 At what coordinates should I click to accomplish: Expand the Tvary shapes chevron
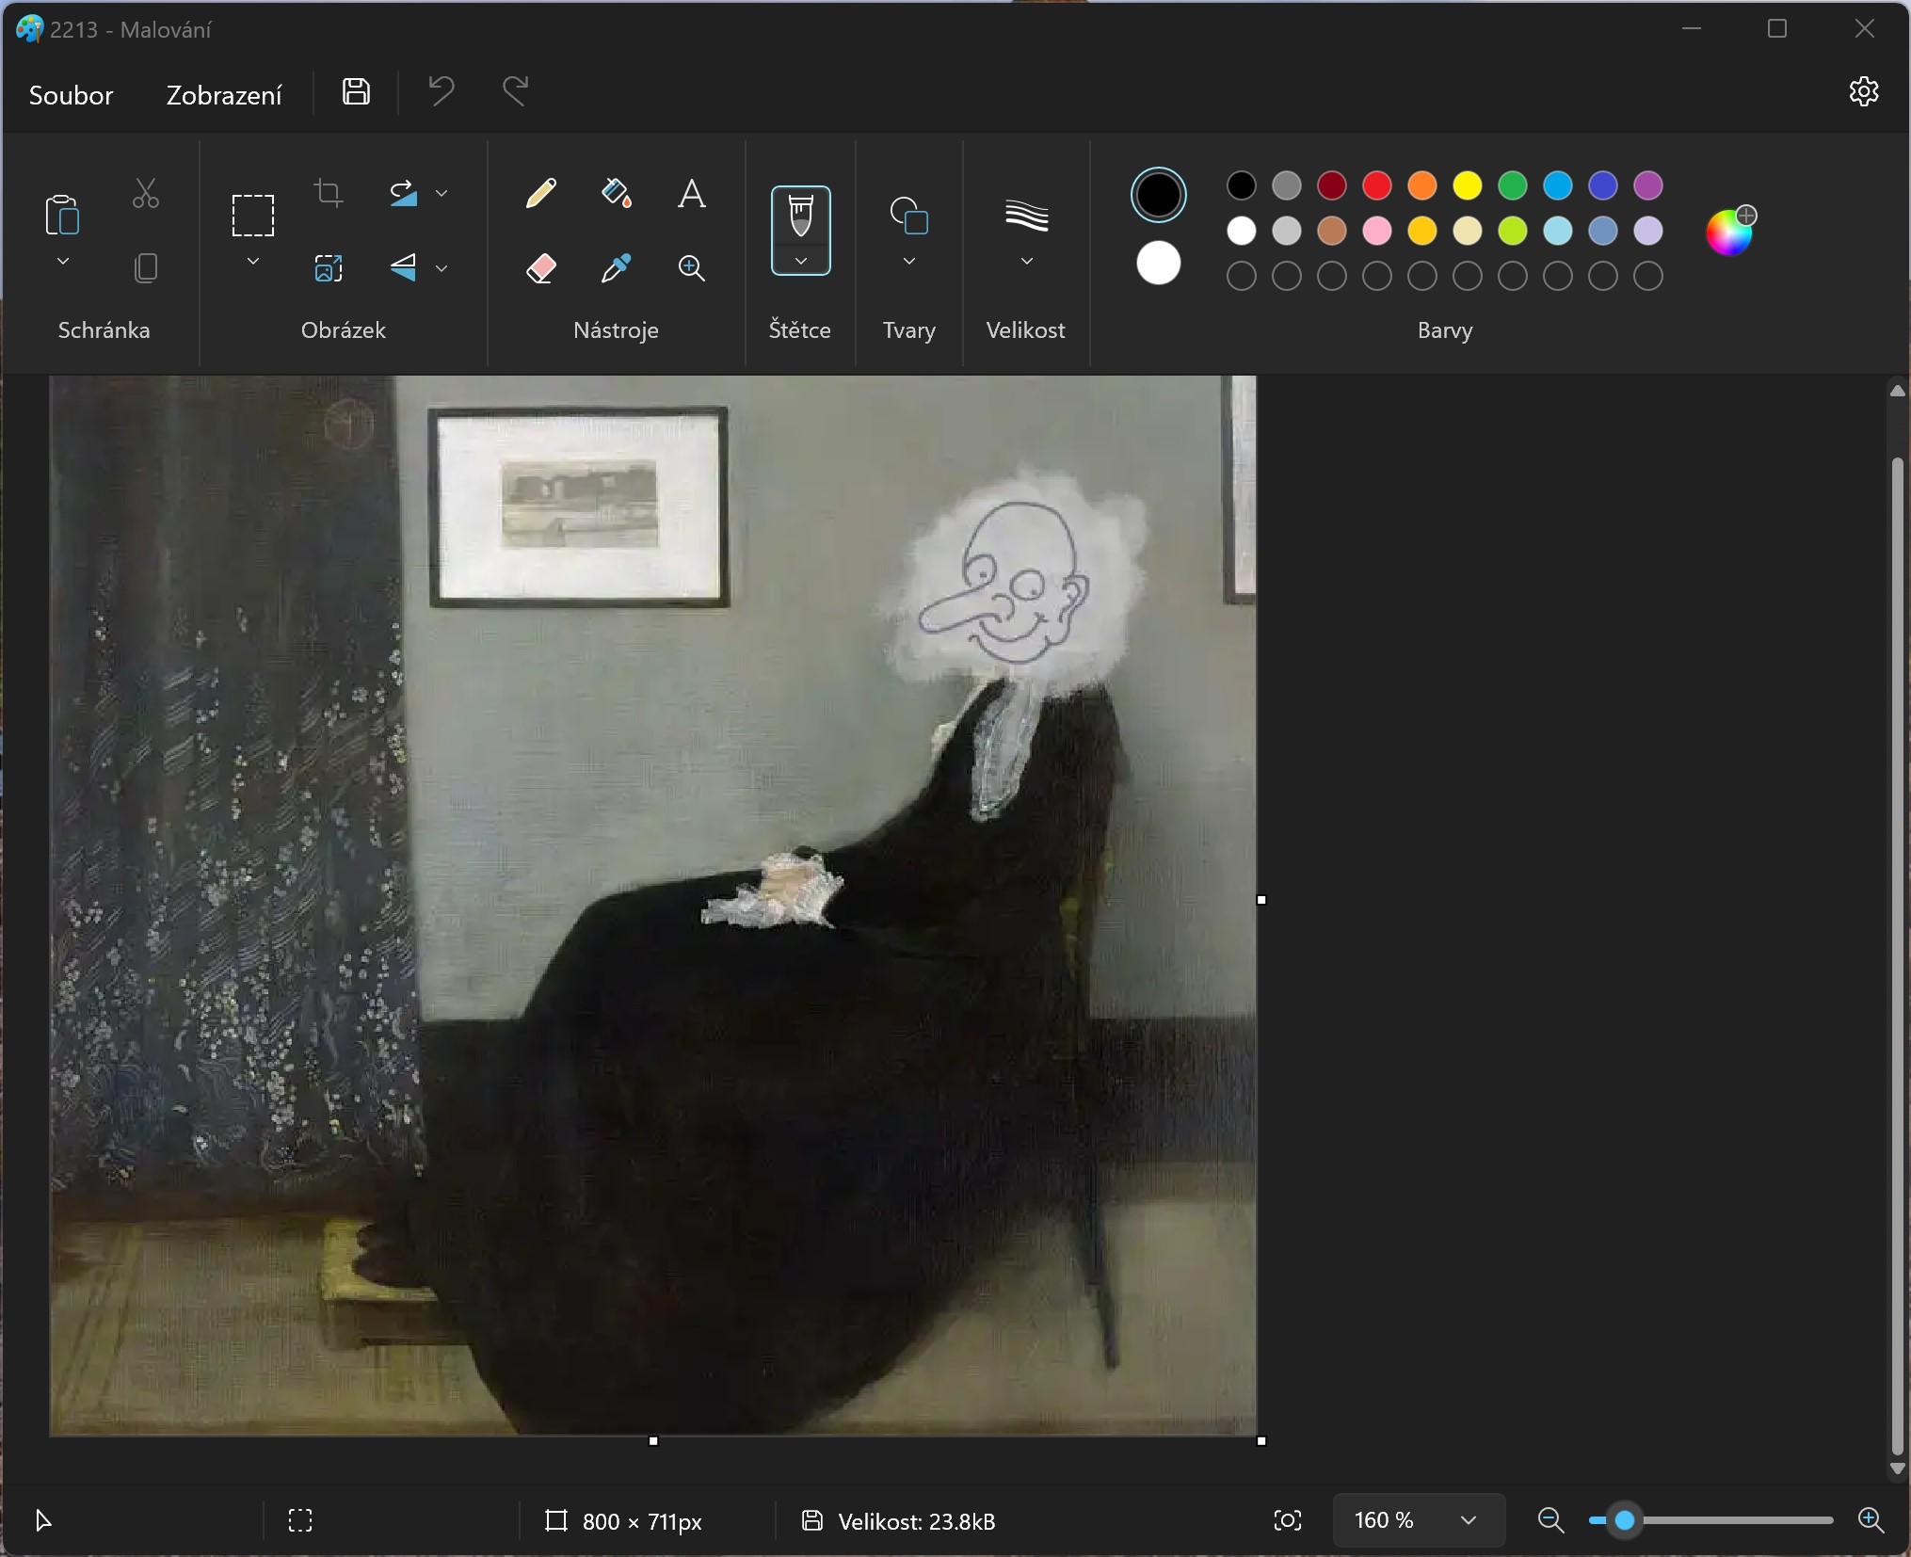tap(909, 261)
